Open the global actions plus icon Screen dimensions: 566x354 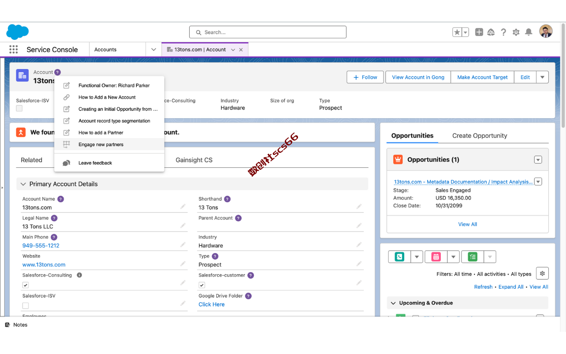click(479, 32)
